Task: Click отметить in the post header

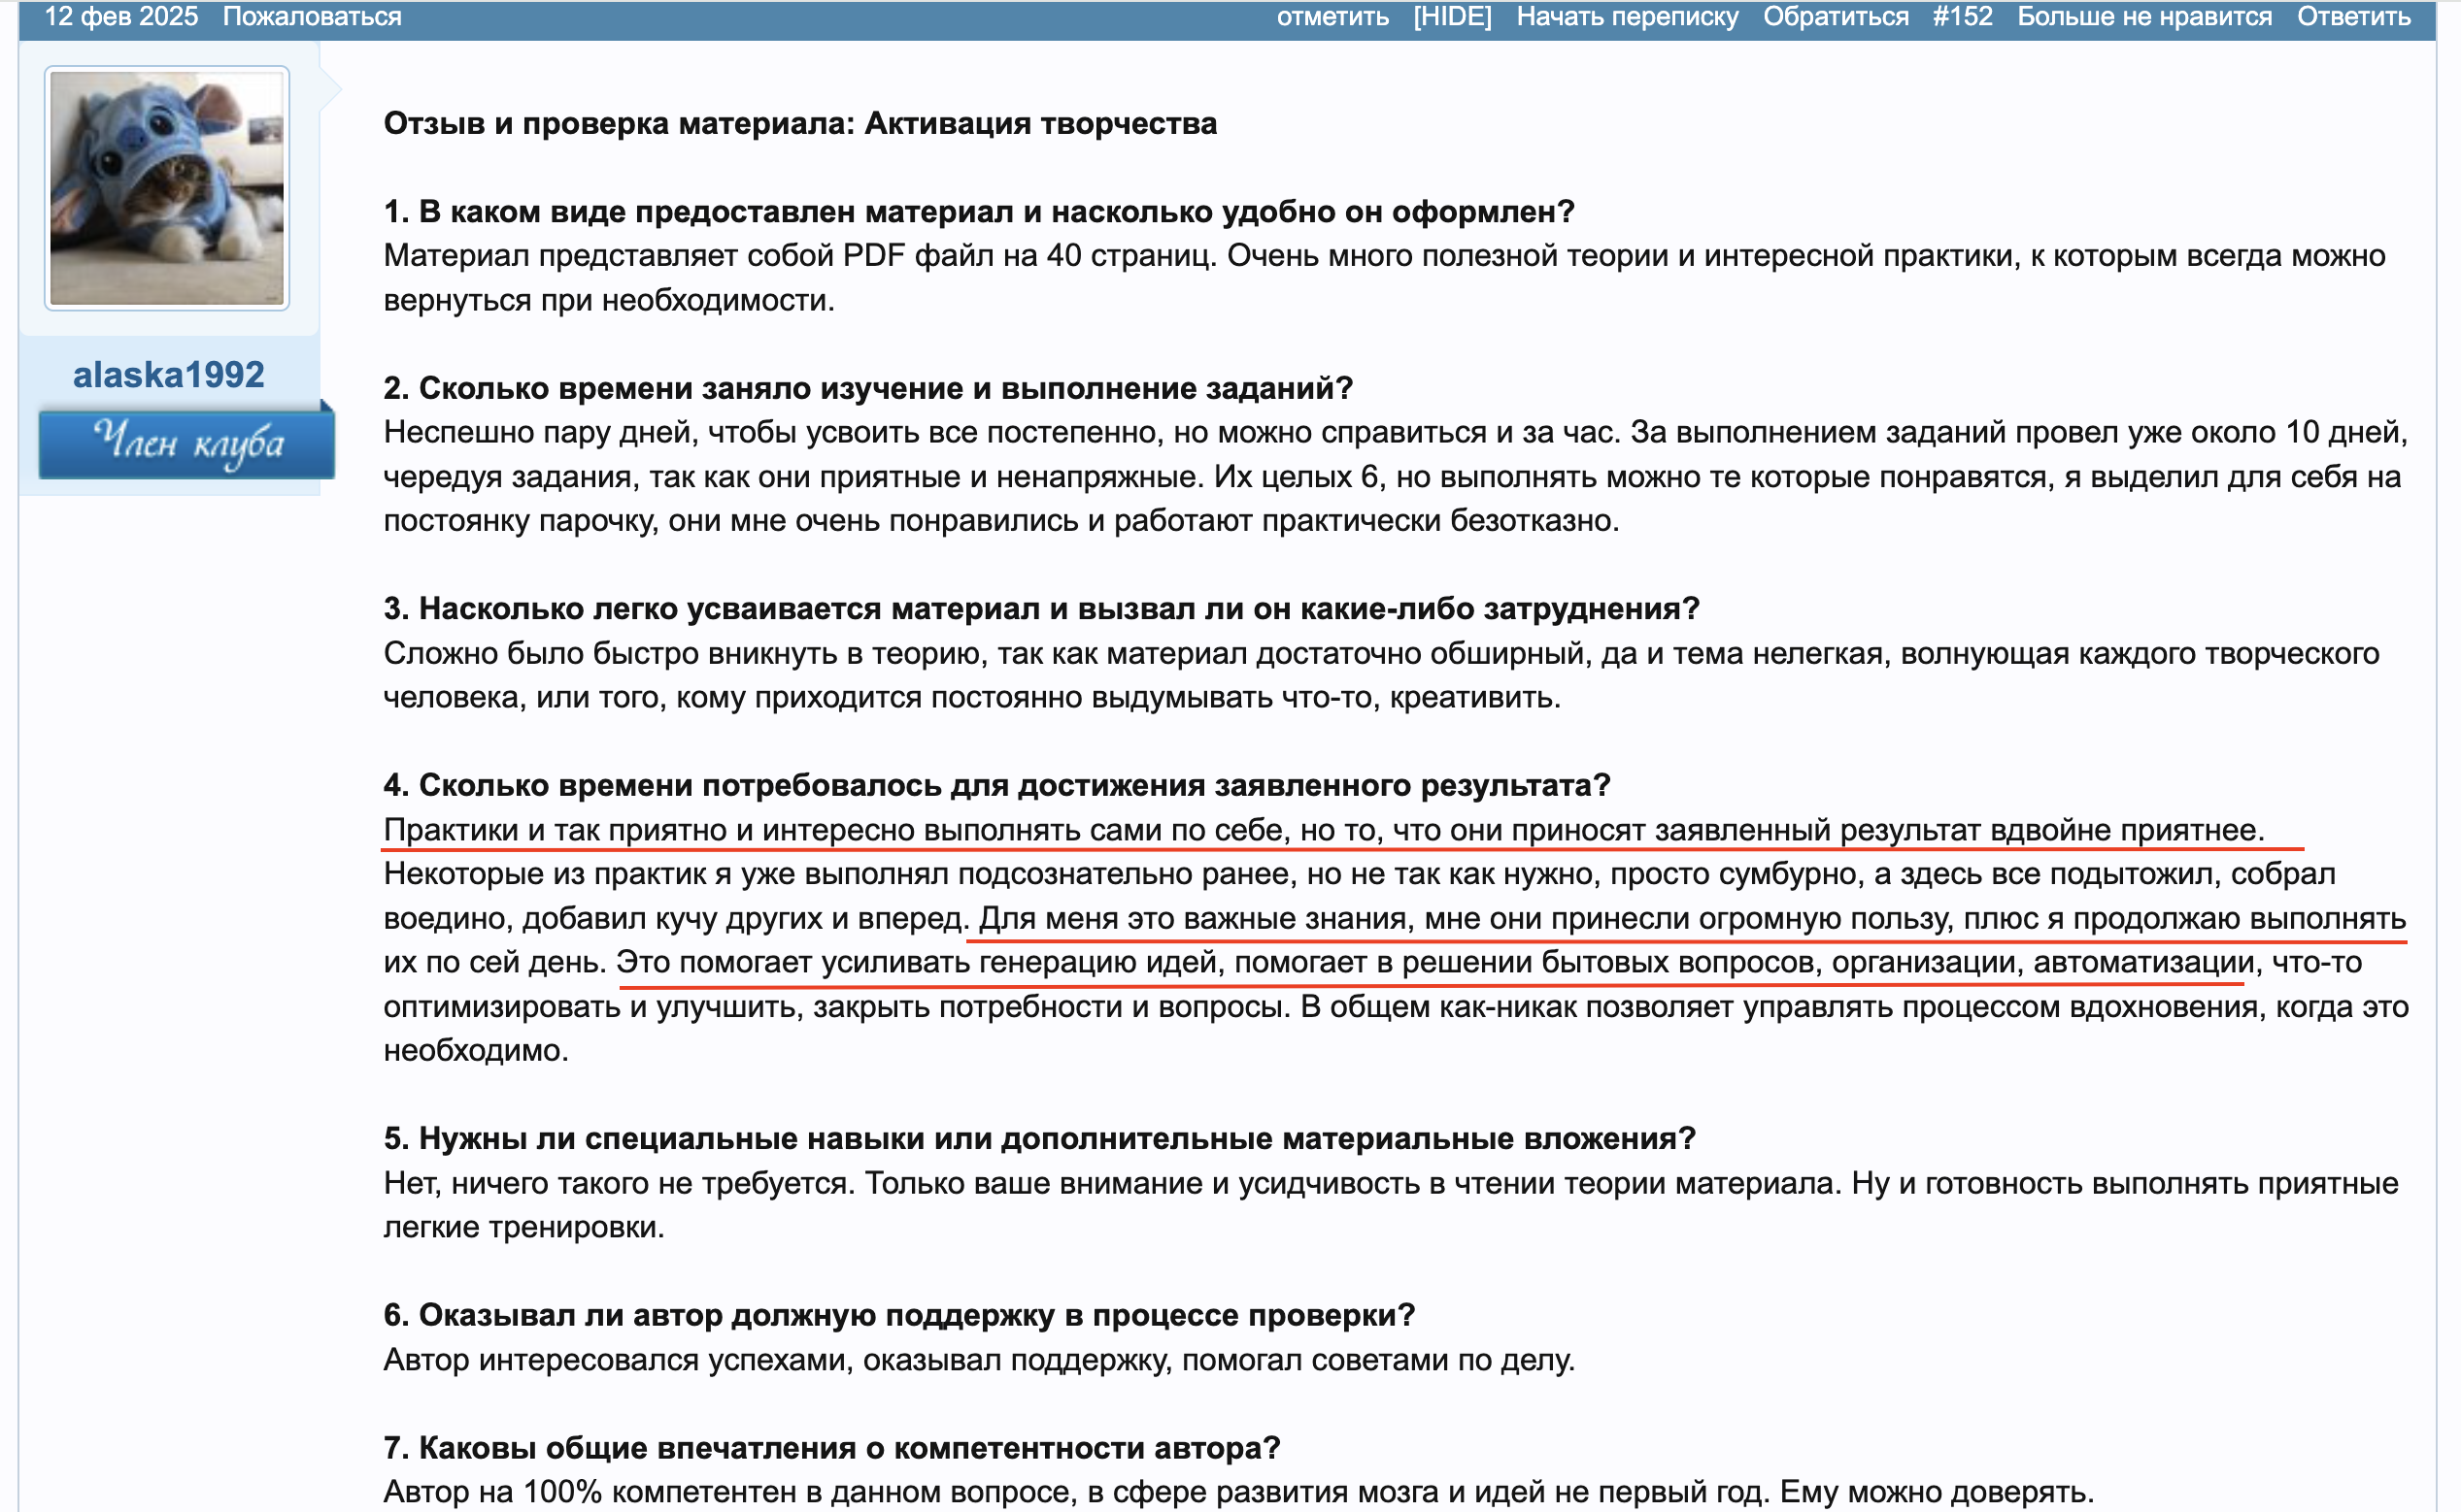Action: [x=1332, y=17]
